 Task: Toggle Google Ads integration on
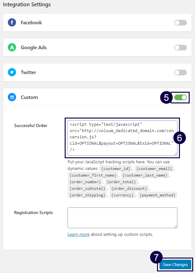point(180,47)
